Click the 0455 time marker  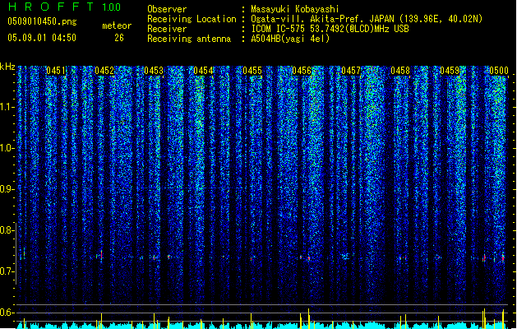pos(252,71)
